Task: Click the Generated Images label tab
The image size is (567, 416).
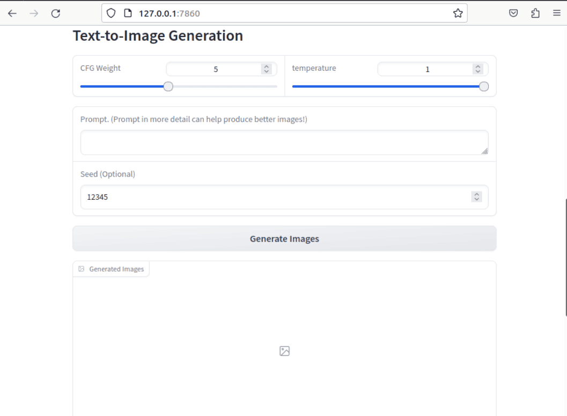Action: click(111, 269)
